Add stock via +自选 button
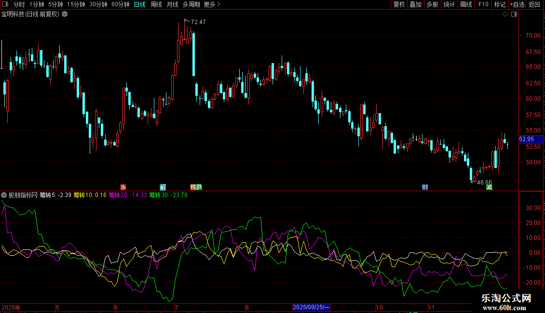Image resolution: width=545 pixels, height=313 pixels. click(x=517, y=4)
